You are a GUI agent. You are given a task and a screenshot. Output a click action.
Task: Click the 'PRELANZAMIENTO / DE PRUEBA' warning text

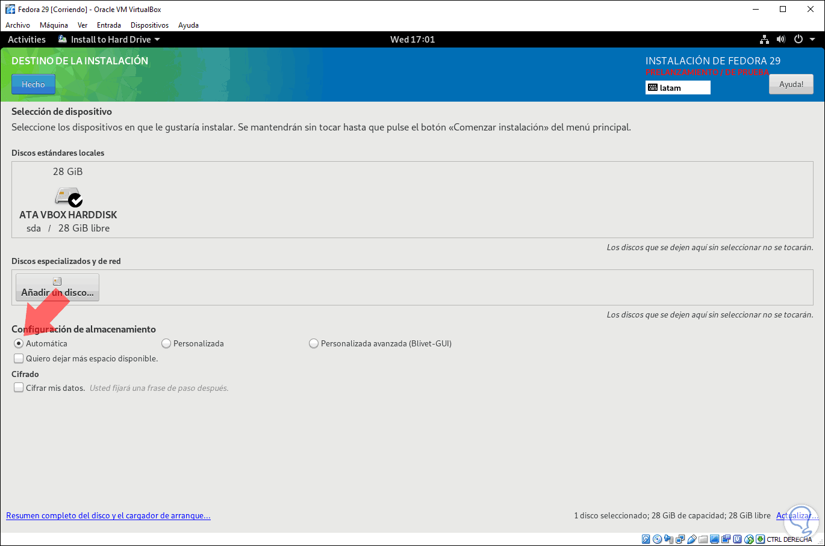click(x=707, y=72)
